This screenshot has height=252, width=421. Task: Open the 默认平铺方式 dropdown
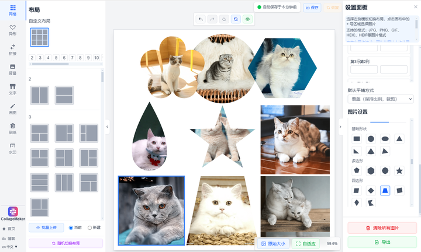381,99
